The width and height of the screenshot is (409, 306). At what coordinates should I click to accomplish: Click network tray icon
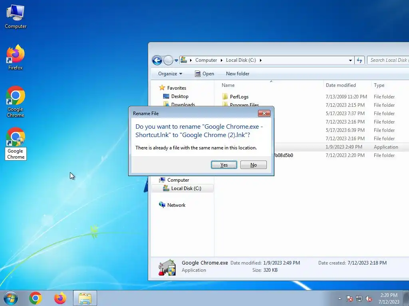click(359, 298)
